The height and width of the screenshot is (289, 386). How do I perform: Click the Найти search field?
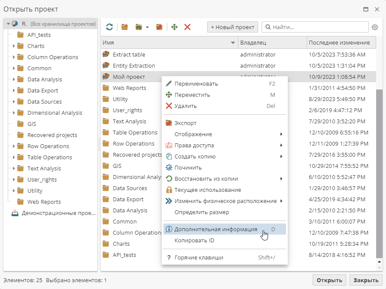click(x=315, y=27)
